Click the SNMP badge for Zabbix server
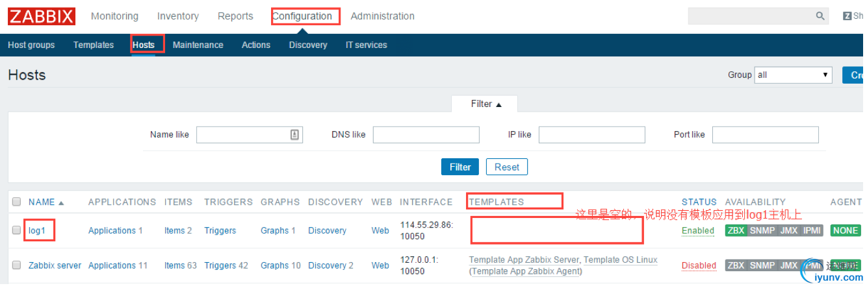 762,265
